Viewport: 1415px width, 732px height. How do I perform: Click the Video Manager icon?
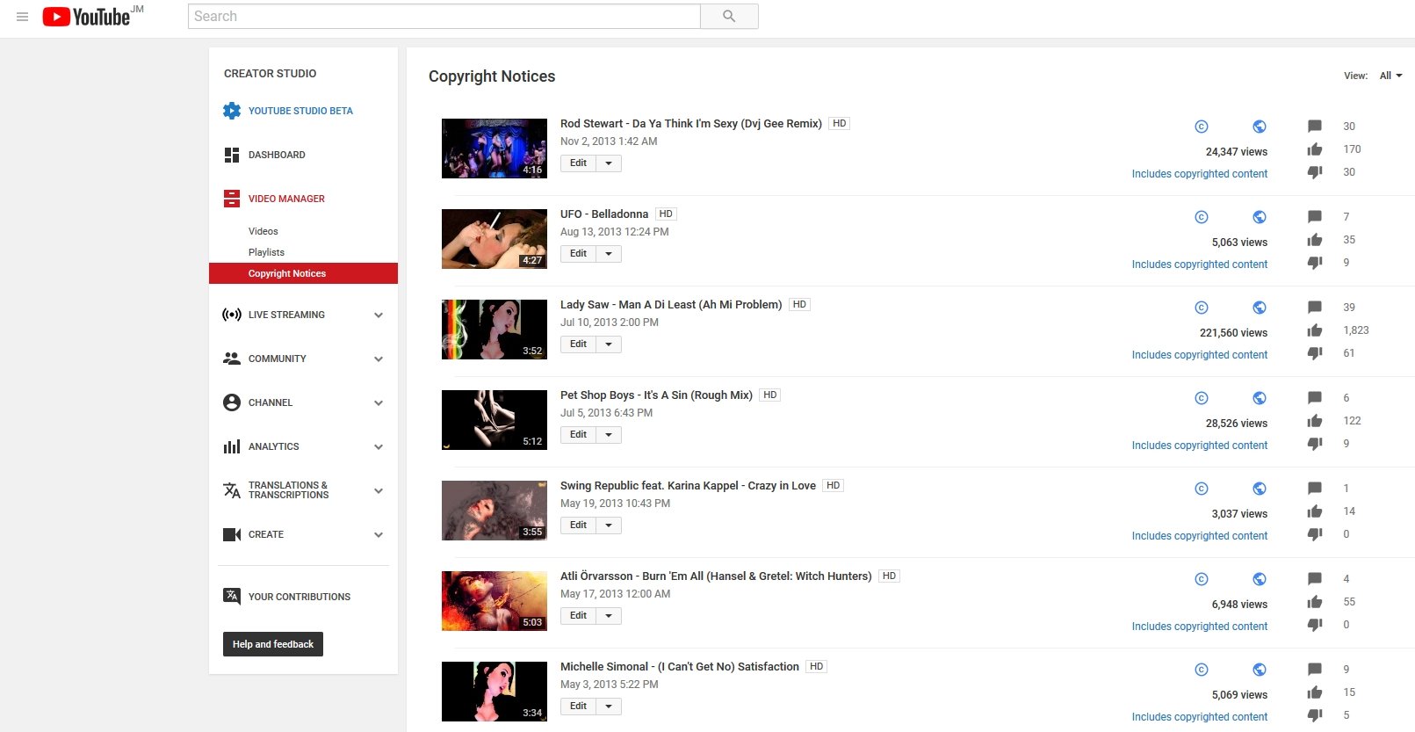tap(232, 199)
